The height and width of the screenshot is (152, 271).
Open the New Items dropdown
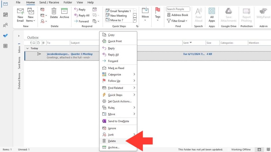pyautogui.click(x=31, y=15)
